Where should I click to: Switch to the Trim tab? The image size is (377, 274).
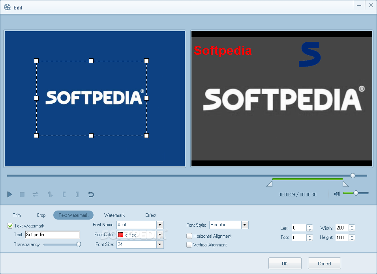(17, 215)
